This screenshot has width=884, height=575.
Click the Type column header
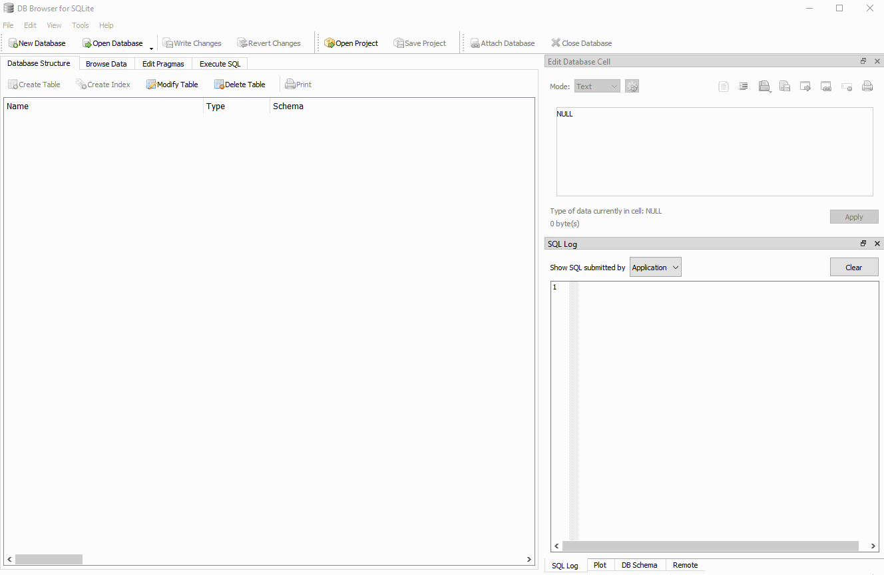point(237,106)
